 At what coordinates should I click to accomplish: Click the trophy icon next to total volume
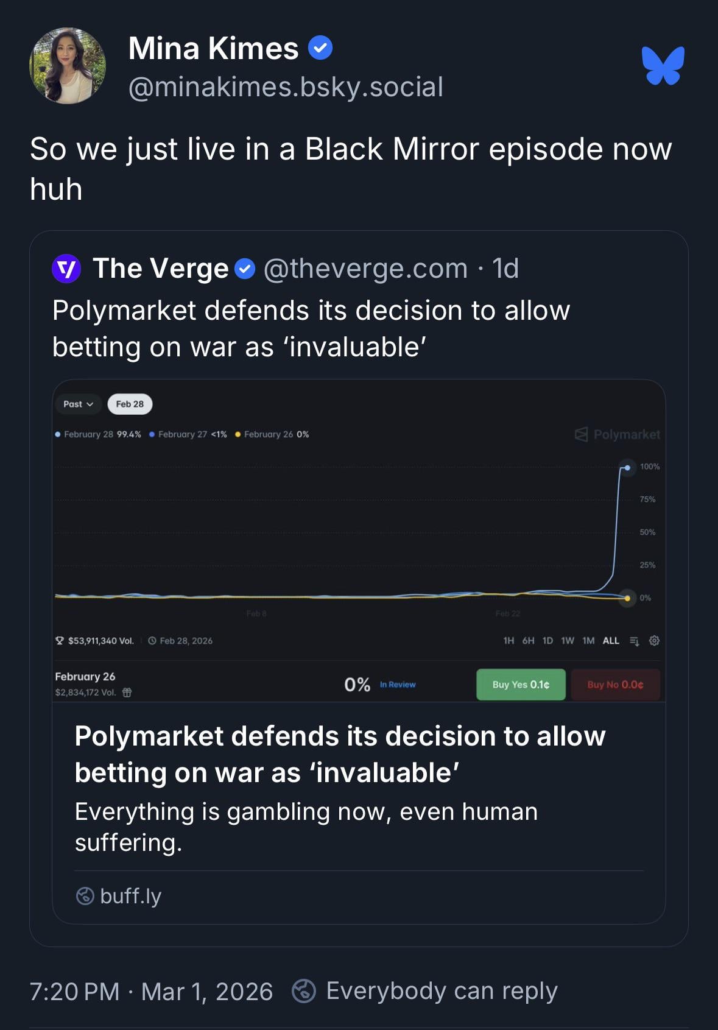[x=60, y=641]
